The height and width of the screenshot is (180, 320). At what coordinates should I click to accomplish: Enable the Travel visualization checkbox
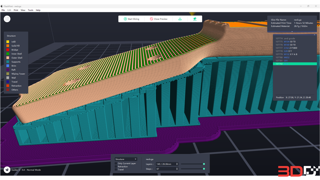tap(115, 169)
